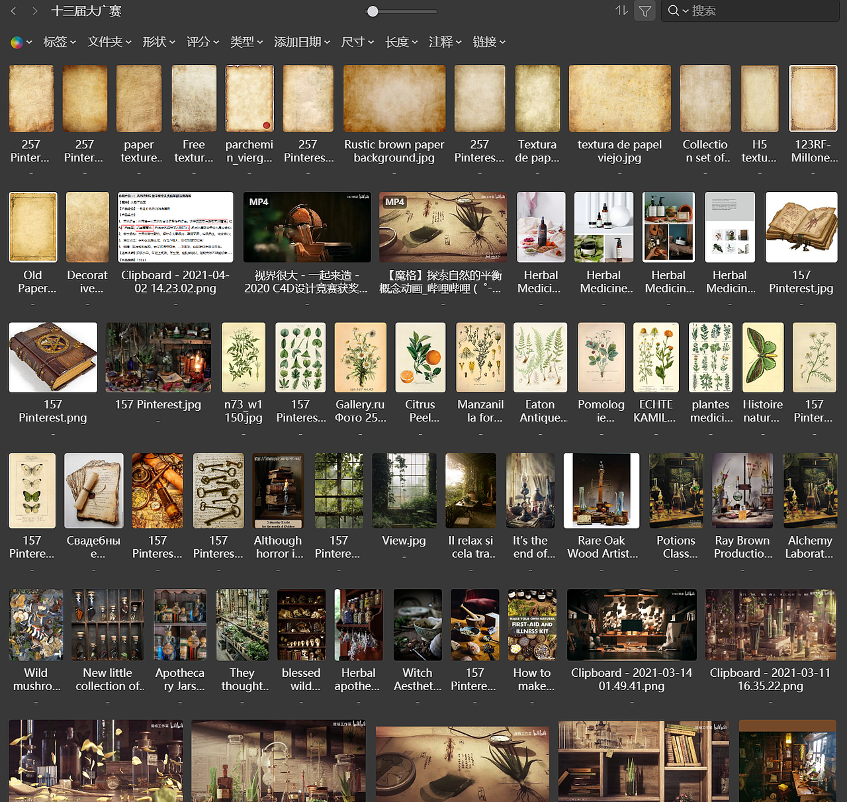Select the Clipboard 2021-03-11 16.35.22 thumbnail

[770, 625]
